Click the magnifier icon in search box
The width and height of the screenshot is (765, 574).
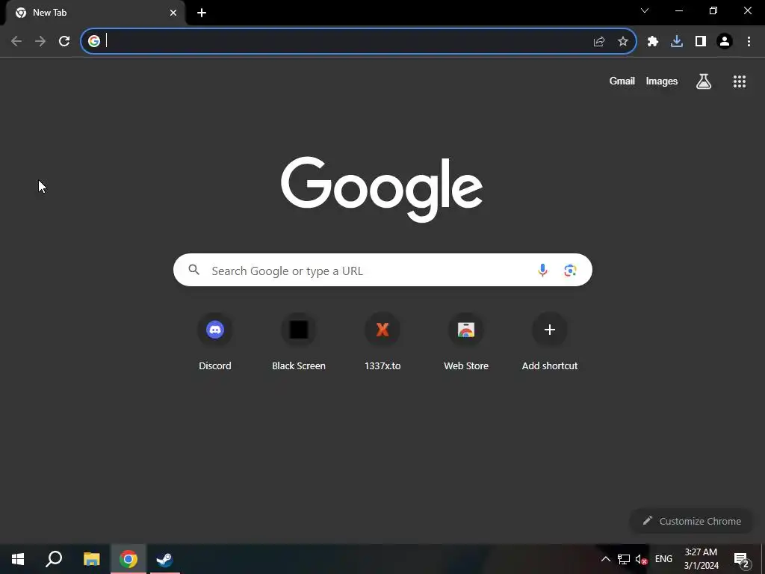coord(194,270)
